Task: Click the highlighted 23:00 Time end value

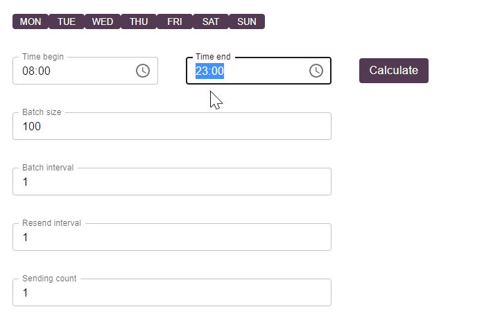Action: pyautogui.click(x=209, y=71)
